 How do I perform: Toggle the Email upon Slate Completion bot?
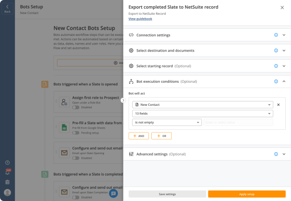point(76,198)
